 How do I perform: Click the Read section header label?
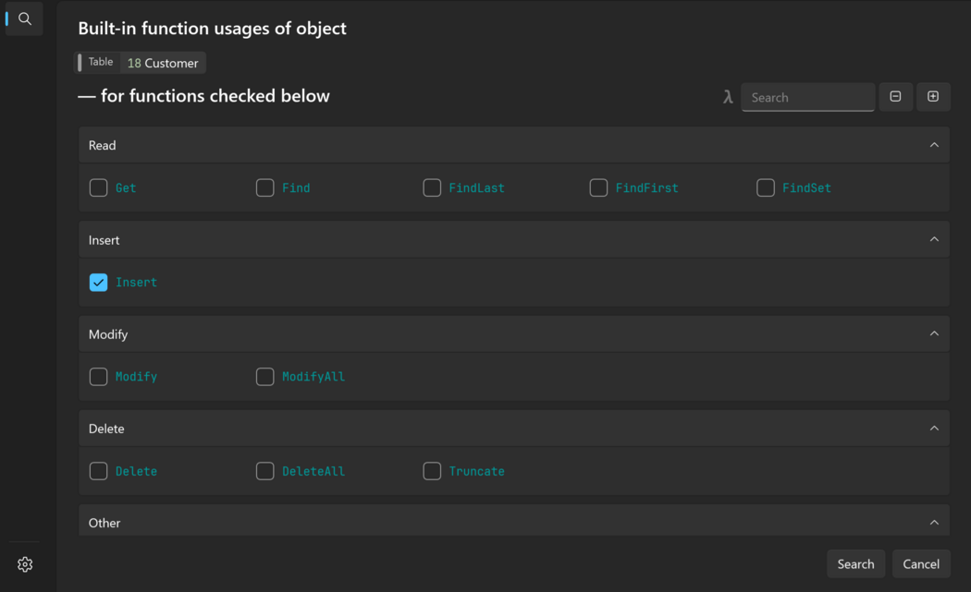[102, 145]
